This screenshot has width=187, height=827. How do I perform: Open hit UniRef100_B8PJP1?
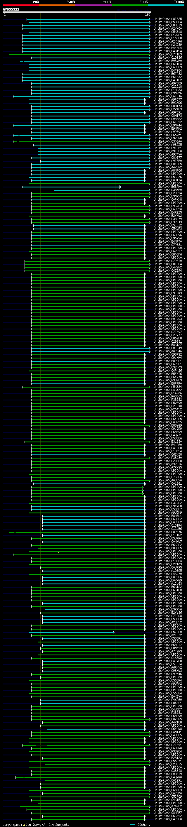(x=168, y=361)
